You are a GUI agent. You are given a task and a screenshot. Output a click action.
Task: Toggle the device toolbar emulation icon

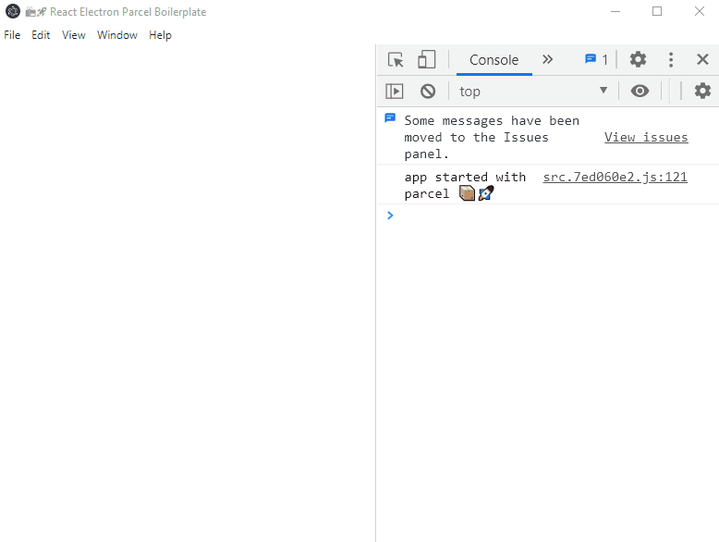click(x=426, y=60)
